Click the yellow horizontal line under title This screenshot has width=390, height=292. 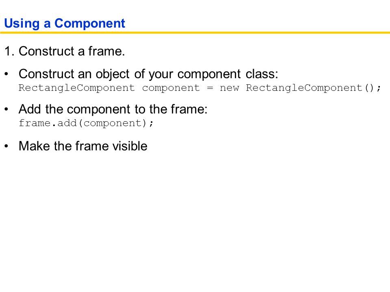(x=195, y=32)
